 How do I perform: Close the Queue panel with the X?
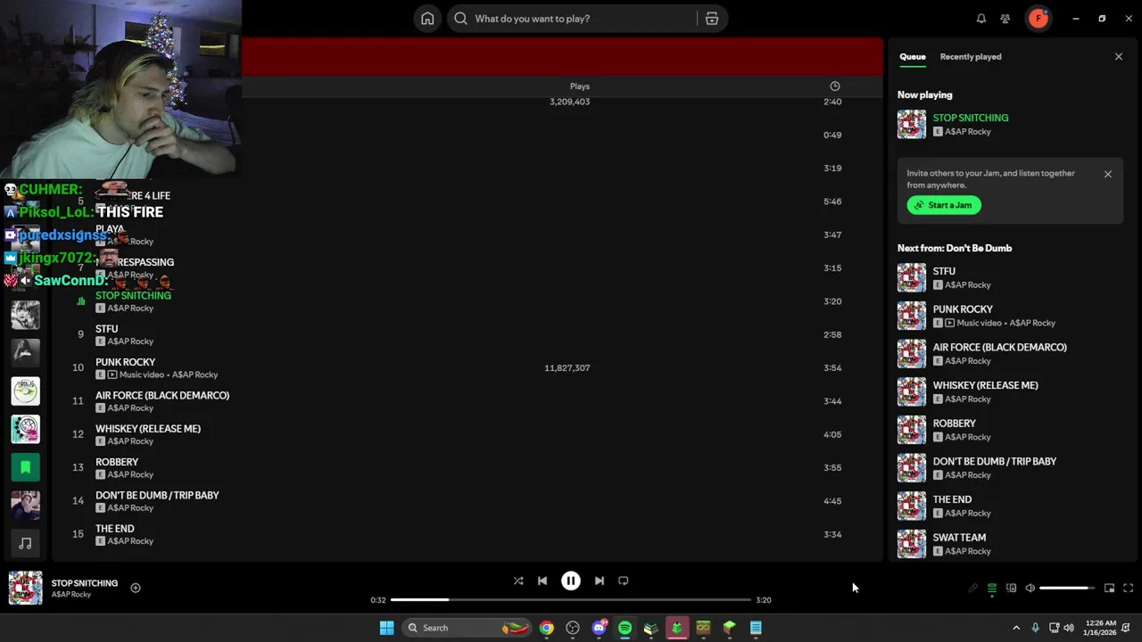pos(1119,56)
